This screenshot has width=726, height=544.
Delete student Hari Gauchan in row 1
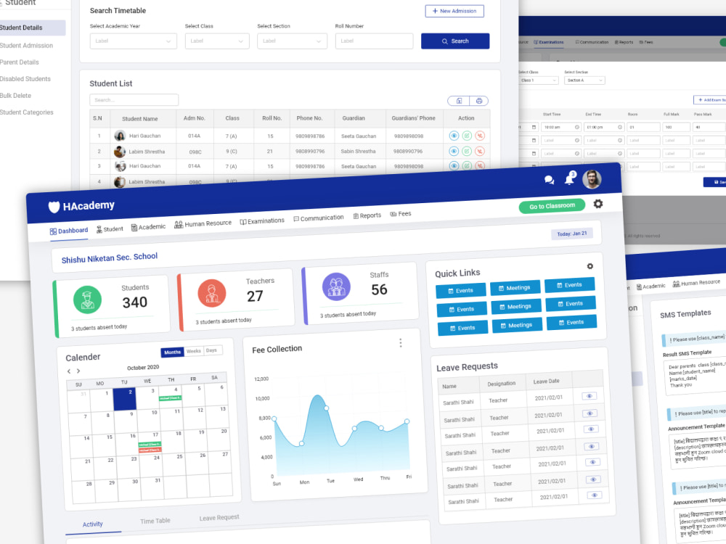[x=480, y=136]
